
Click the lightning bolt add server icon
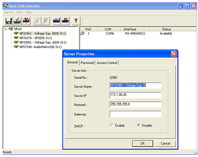tap(17, 21)
